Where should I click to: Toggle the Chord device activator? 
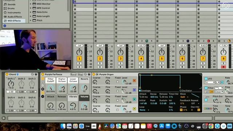[x=7, y=74]
